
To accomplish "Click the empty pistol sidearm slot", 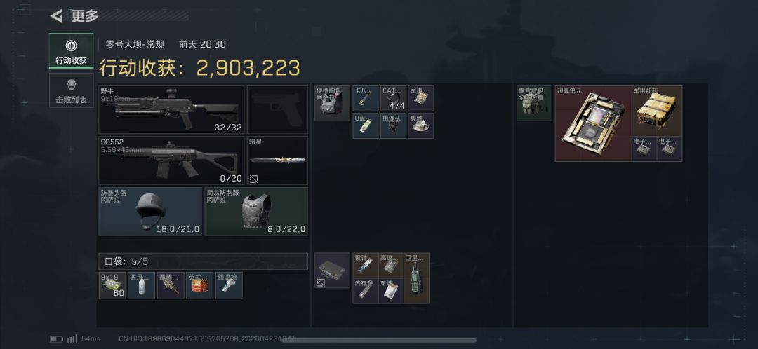I will [x=277, y=109].
